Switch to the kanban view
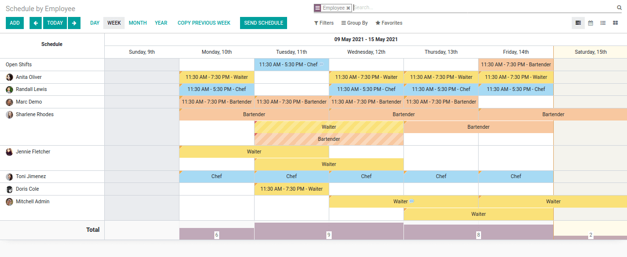The width and height of the screenshot is (627, 257). click(x=615, y=23)
